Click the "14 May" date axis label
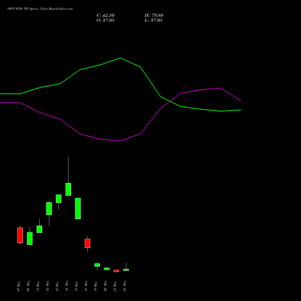This screenshot has width=301, height=301. click(x=67, y=287)
